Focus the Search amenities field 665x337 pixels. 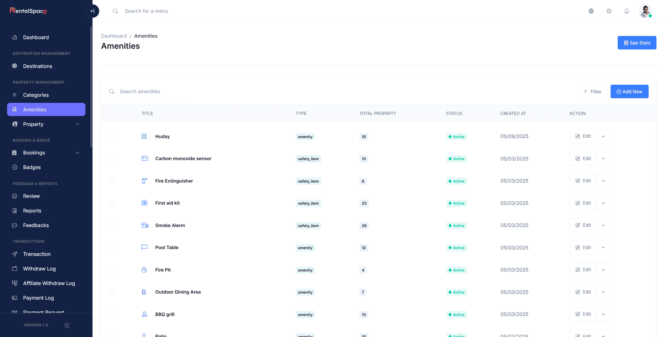click(x=153, y=91)
